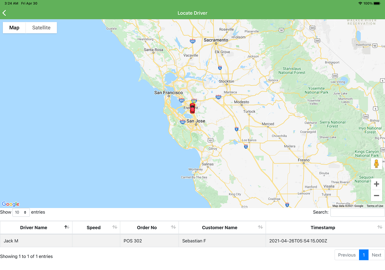
Task: Tap the battery indicator icon
Action: (377, 3)
